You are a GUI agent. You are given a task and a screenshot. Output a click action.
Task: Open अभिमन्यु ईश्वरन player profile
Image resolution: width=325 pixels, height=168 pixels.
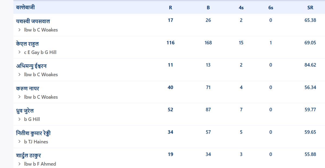[x=31, y=66]
